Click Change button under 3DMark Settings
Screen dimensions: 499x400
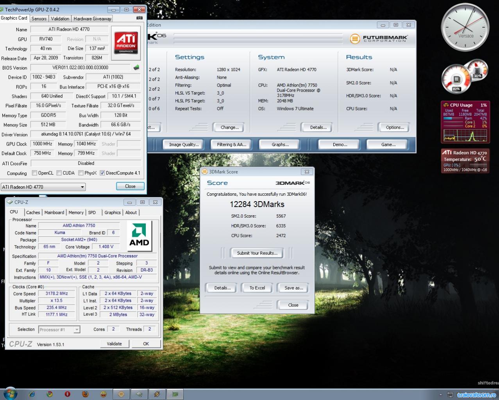point(229,127)
